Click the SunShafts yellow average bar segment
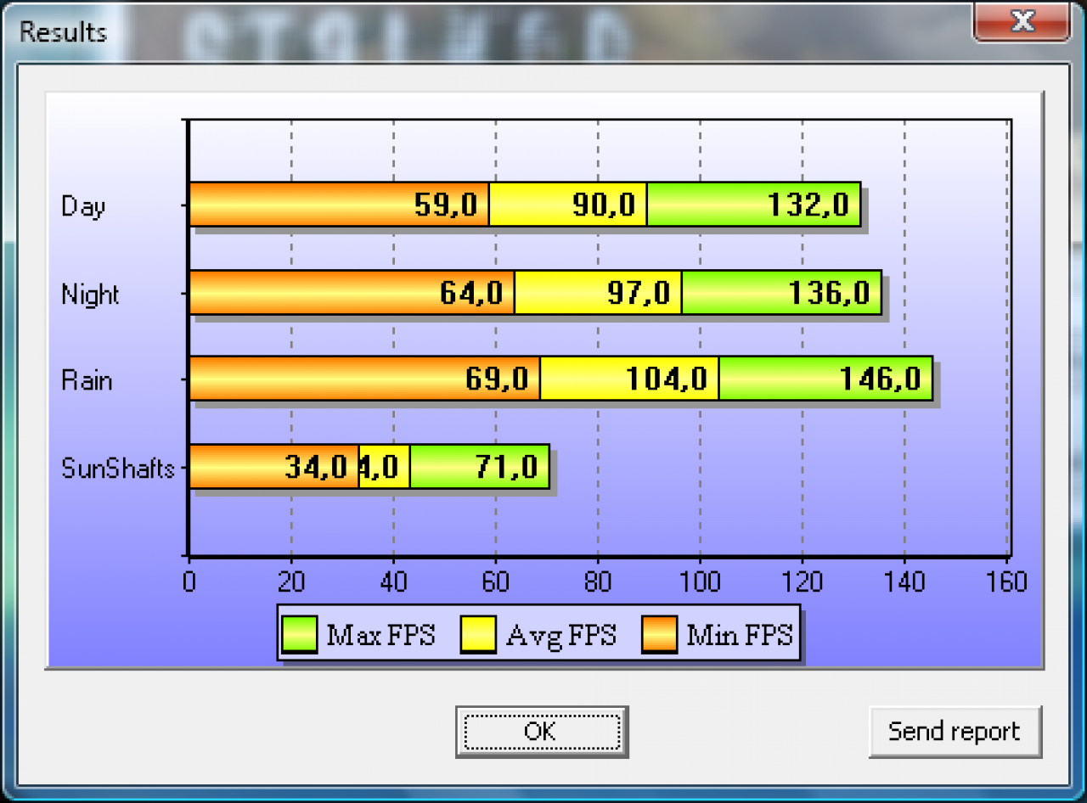This screenshot has width=1087, height=803. click(385, 466)
